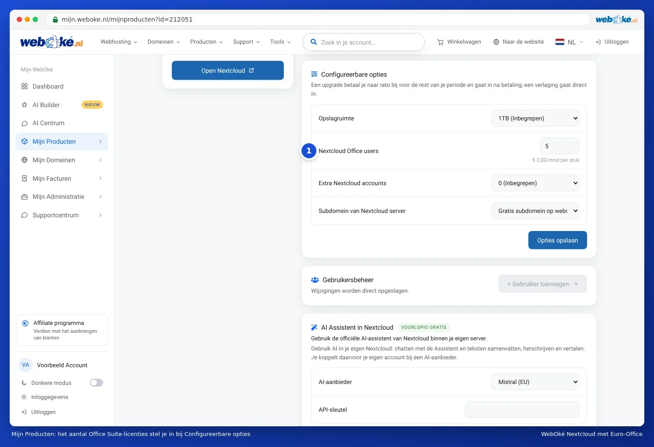The image size is (654, 447).
Task: Open the Tools menu
Action: (x=280, y=42)
